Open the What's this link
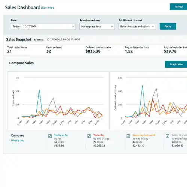The width and height of the screenshot is (187, 187). tap(18, 141)
